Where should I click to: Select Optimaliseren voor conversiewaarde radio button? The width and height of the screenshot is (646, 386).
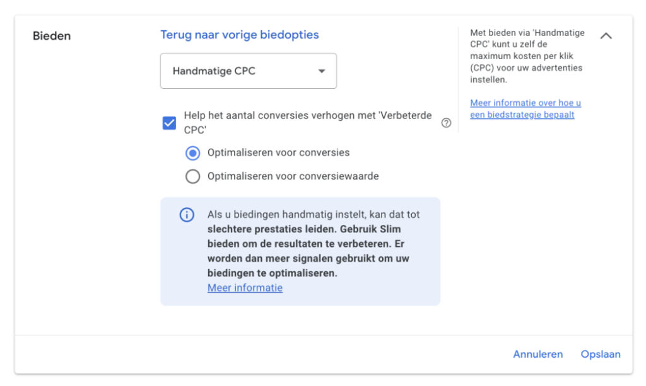192,176
